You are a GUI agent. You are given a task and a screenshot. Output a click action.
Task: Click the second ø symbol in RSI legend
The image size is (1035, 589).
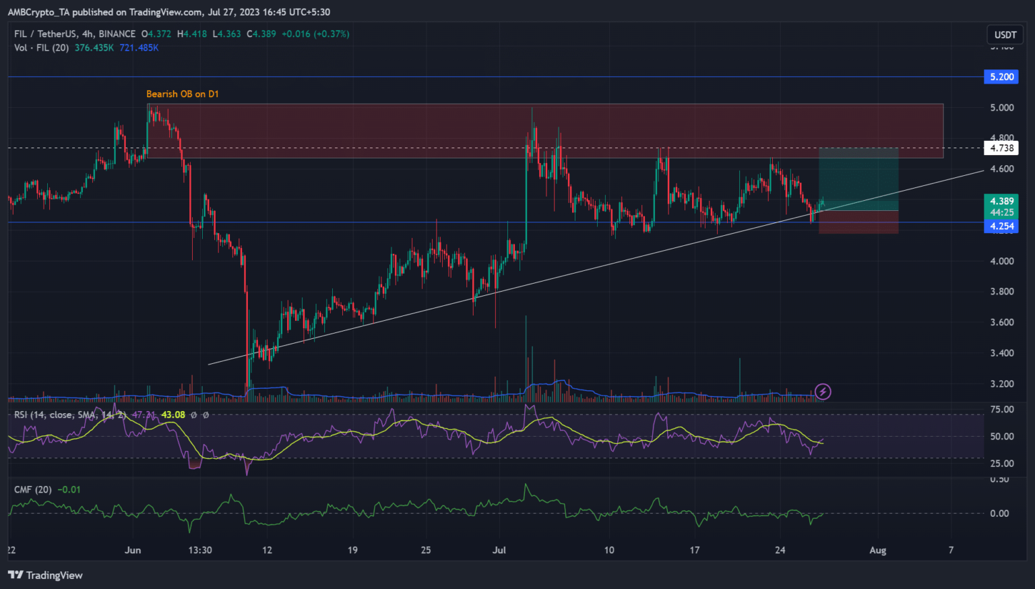click(206, 415)
